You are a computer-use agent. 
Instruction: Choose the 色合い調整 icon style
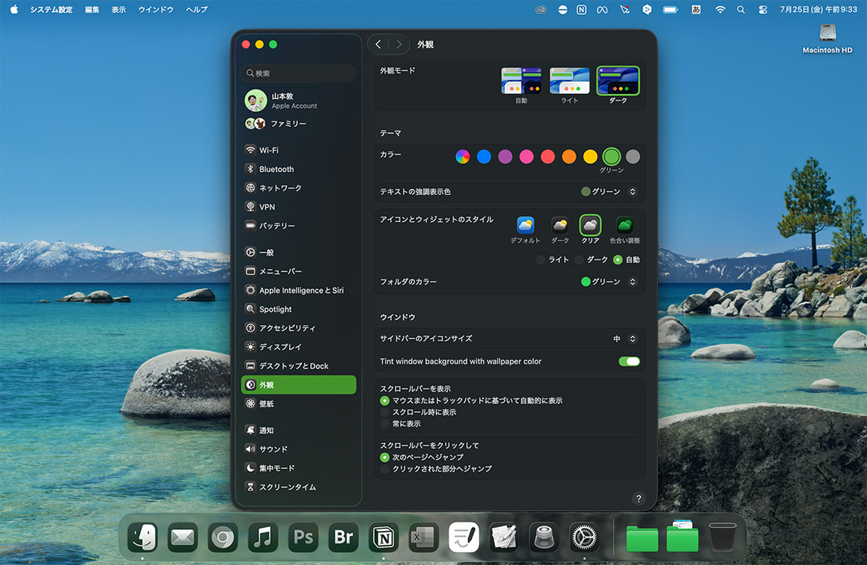[624, 226]
